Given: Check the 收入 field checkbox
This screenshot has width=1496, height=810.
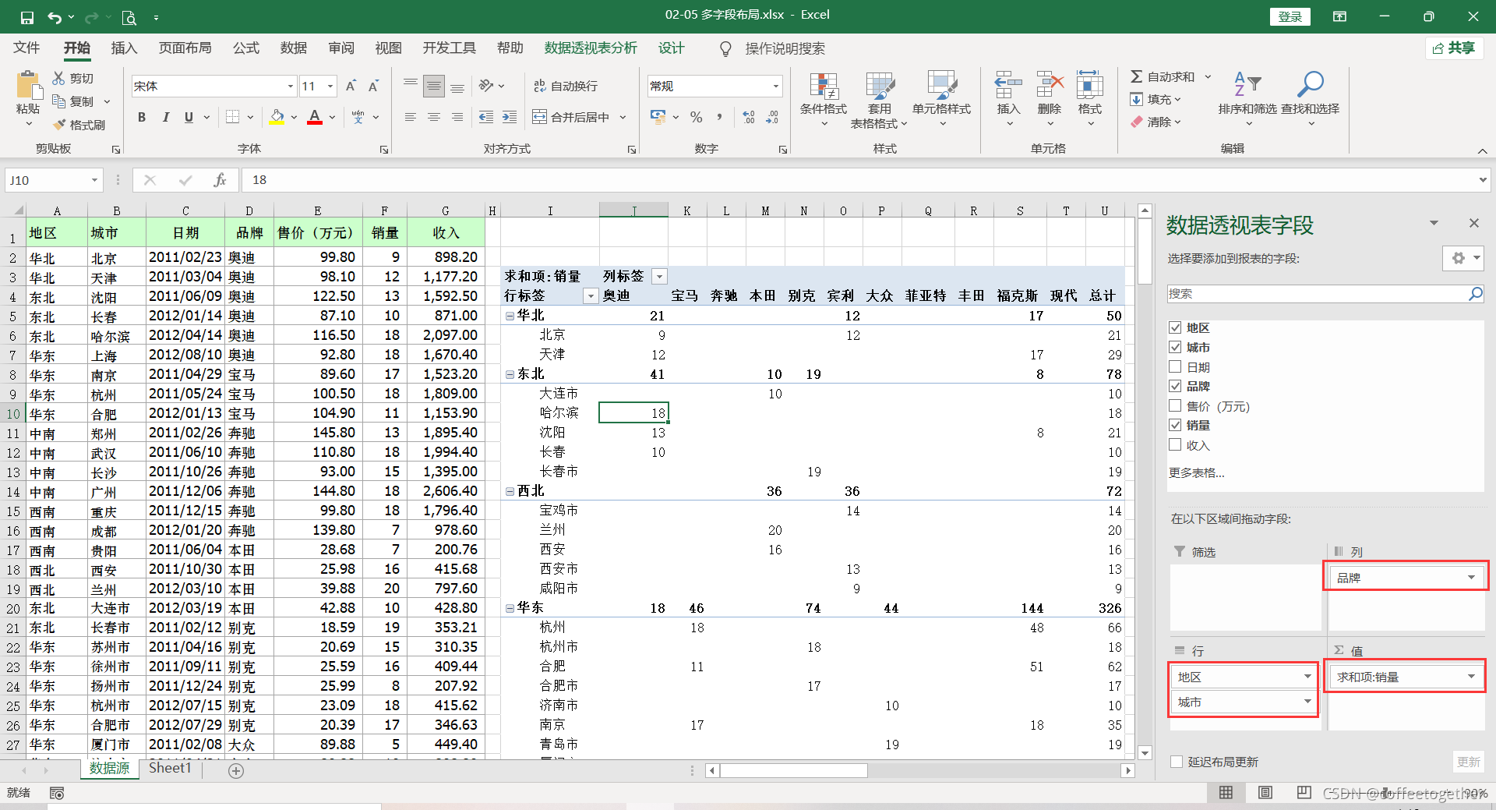Looking at the screenshot, I should click(x=1175, y=444).
